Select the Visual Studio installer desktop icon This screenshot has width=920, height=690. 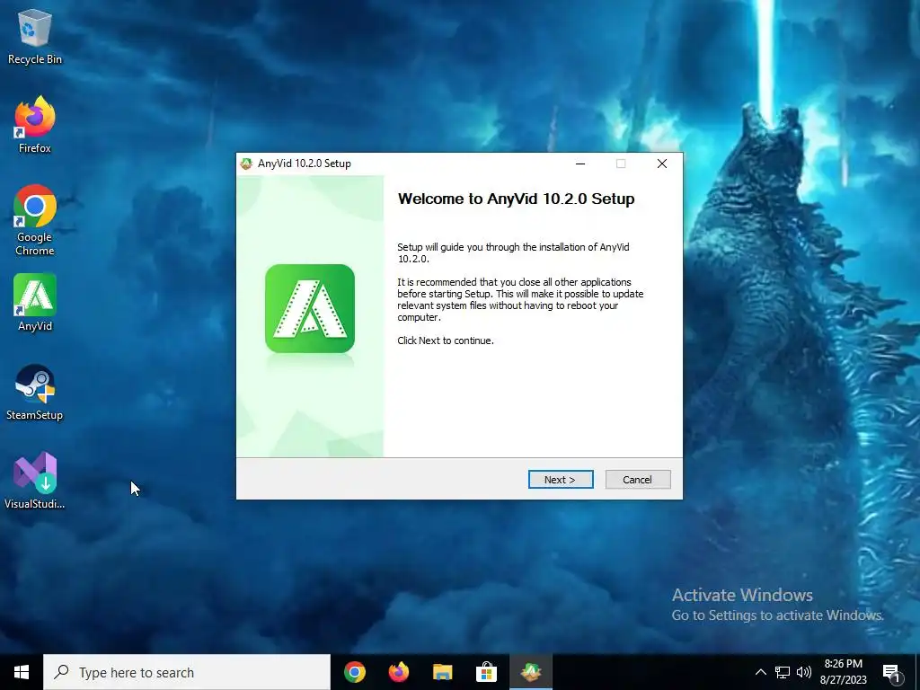click(35, 482)
